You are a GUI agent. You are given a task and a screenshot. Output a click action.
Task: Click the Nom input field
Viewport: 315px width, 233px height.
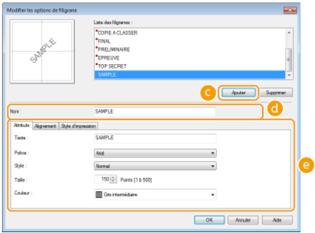pos(155,111)
